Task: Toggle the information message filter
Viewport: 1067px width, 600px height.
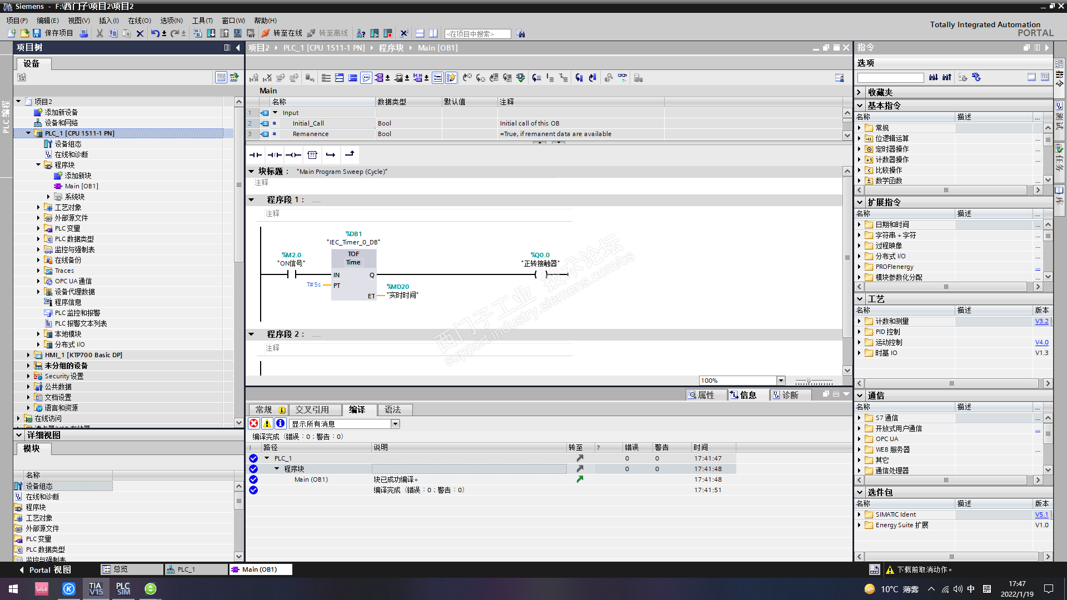Action: point(281,423)
